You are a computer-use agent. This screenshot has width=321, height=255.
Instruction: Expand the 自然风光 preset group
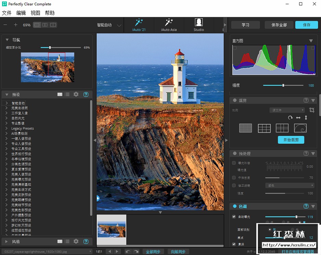(x=7, y=118)
